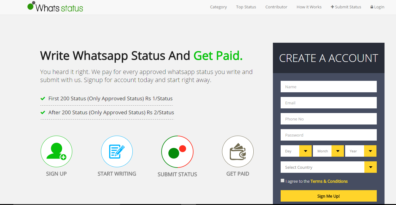The height and width of the screenshot is (205, 396).
Task: Click the Sign Up user icon
Action: [56, 151]
